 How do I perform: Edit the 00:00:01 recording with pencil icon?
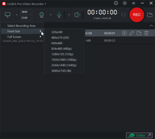[132, 33]
